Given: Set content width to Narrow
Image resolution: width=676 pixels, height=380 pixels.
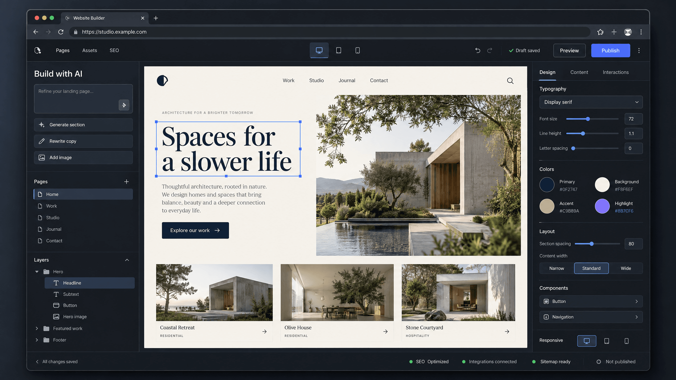Looking at the screenshot, I should tap(557, 268).
